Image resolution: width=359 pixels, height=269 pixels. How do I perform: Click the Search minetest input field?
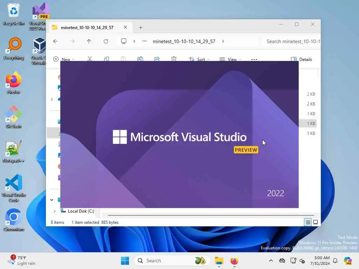[x=291, y=41]
